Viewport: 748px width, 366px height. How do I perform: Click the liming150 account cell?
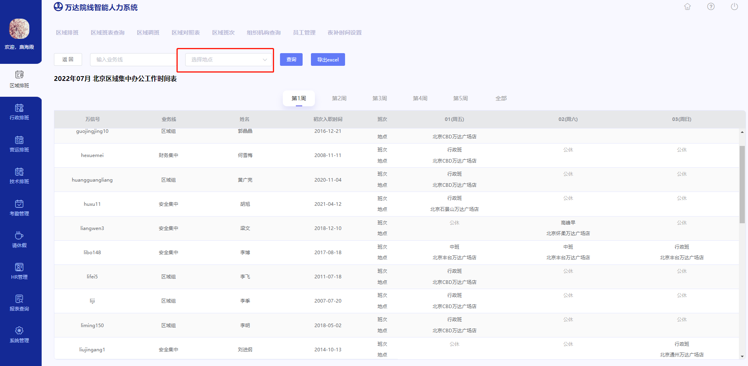click(x=92, y=326)
